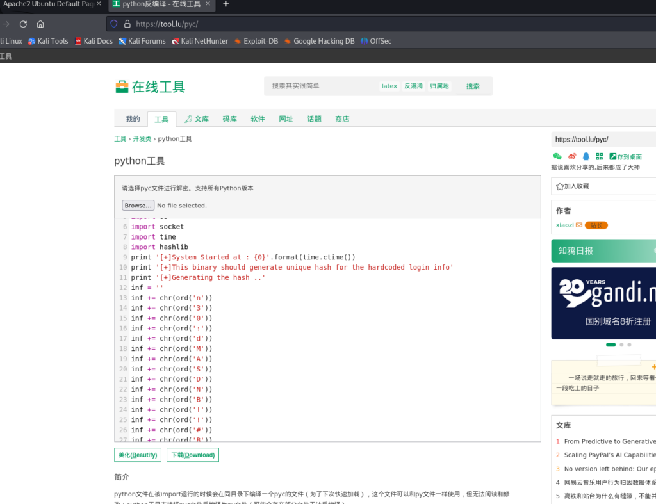656x504 pixels.
Task: Open the Exploit-DB bookmark
Action: tap(256, 41)
